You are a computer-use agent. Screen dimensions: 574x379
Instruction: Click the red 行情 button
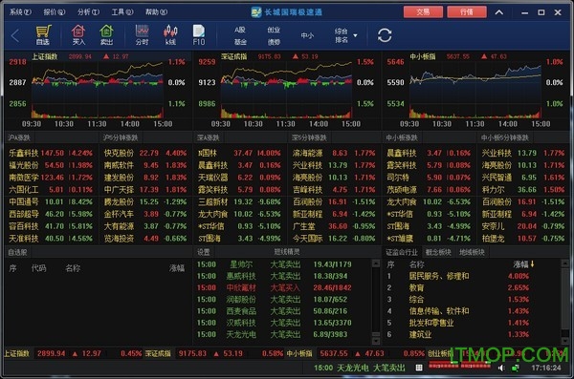pyautogui.click(x=467, y=12)
